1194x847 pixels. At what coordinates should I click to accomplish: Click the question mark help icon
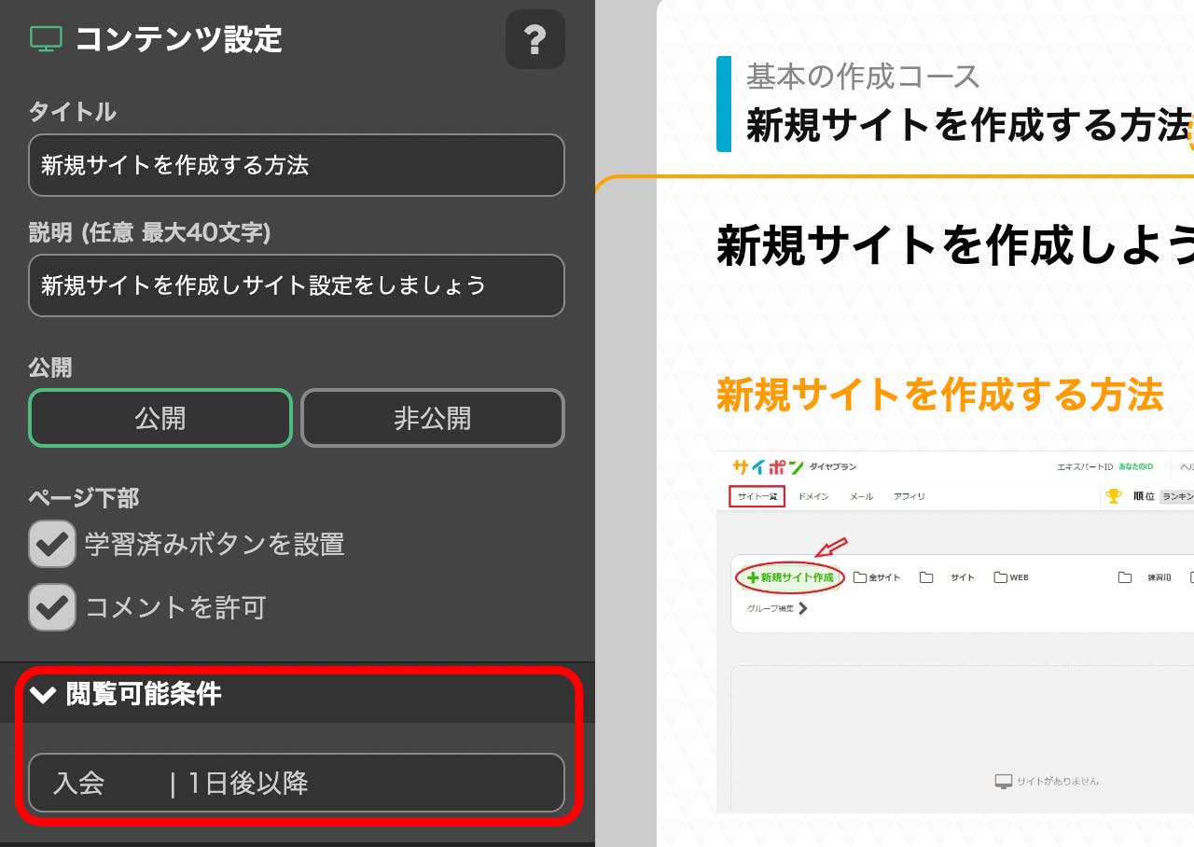[535, 39]
